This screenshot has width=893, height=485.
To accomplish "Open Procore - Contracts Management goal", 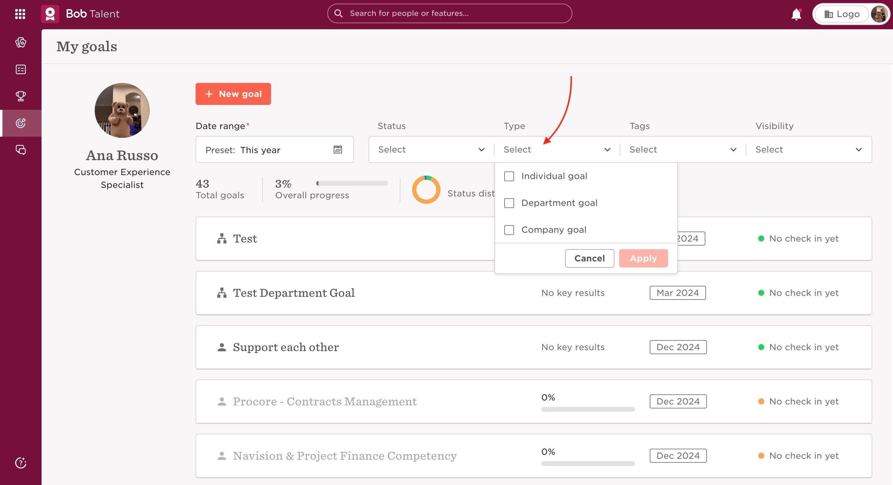I will coord(325,402).
